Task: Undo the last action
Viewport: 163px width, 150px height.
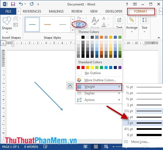Action: coord(21,4)
